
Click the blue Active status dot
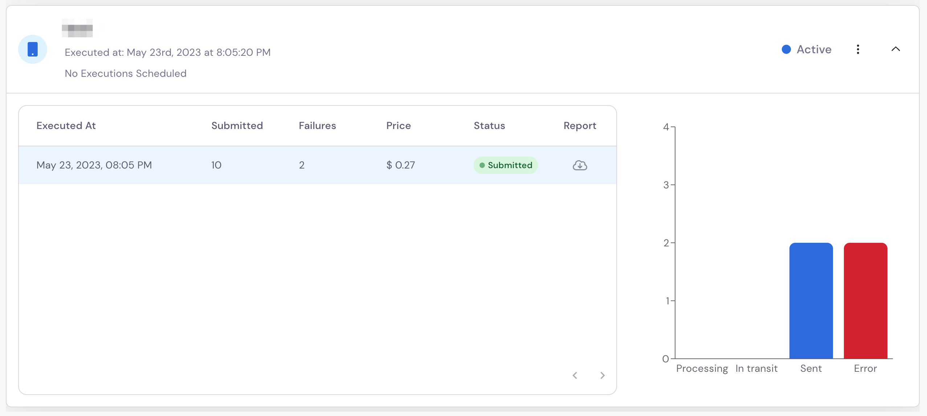[x=786, y=49]
